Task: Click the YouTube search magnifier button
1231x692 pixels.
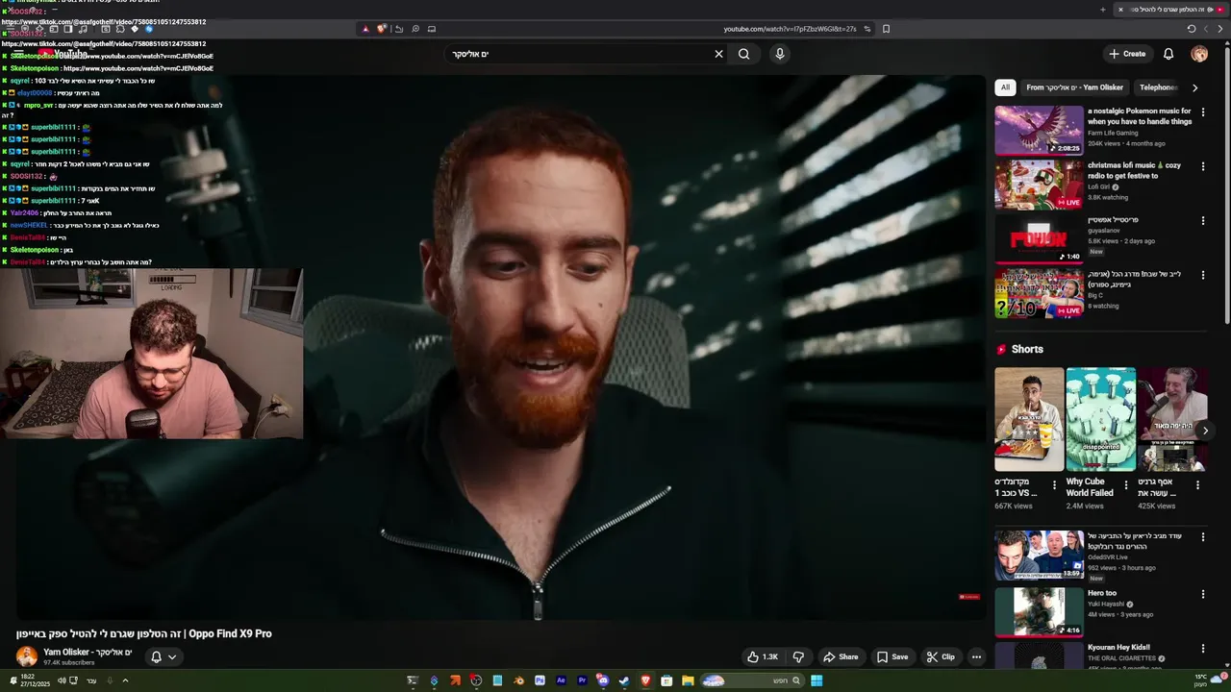Action: click(743, 54)
